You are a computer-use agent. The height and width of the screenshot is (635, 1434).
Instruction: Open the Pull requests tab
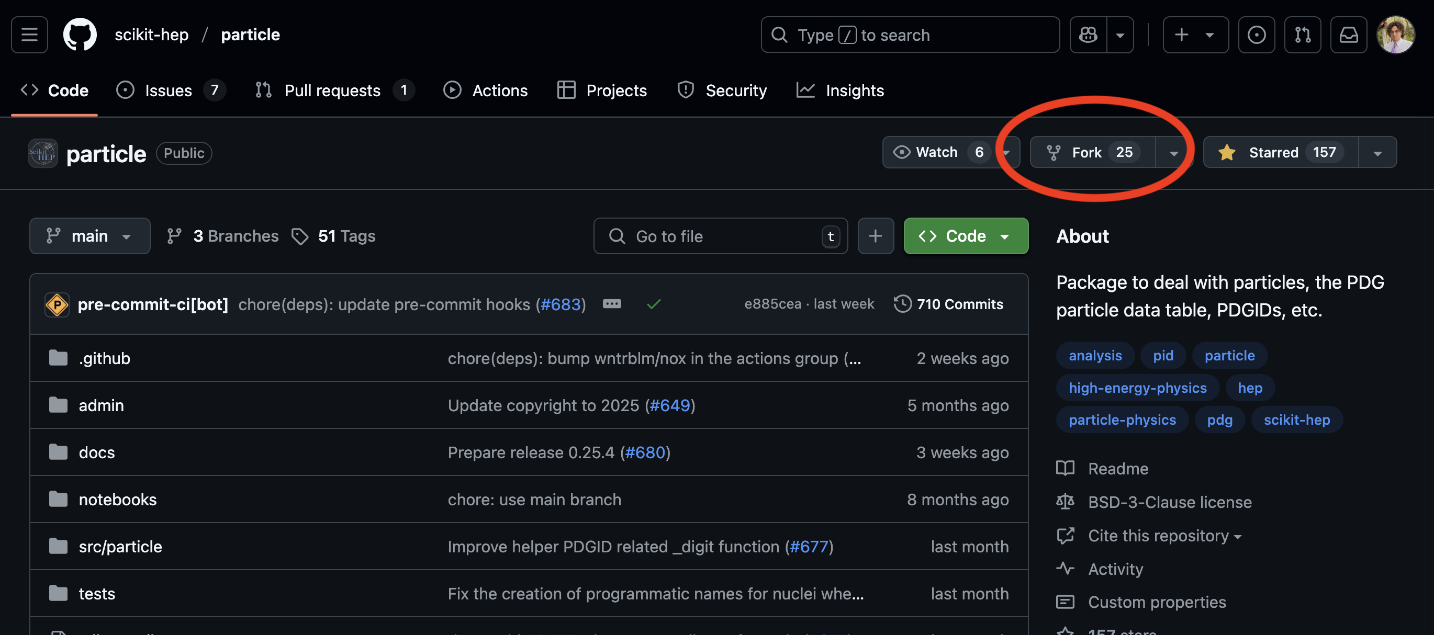[x=334, y=90]
